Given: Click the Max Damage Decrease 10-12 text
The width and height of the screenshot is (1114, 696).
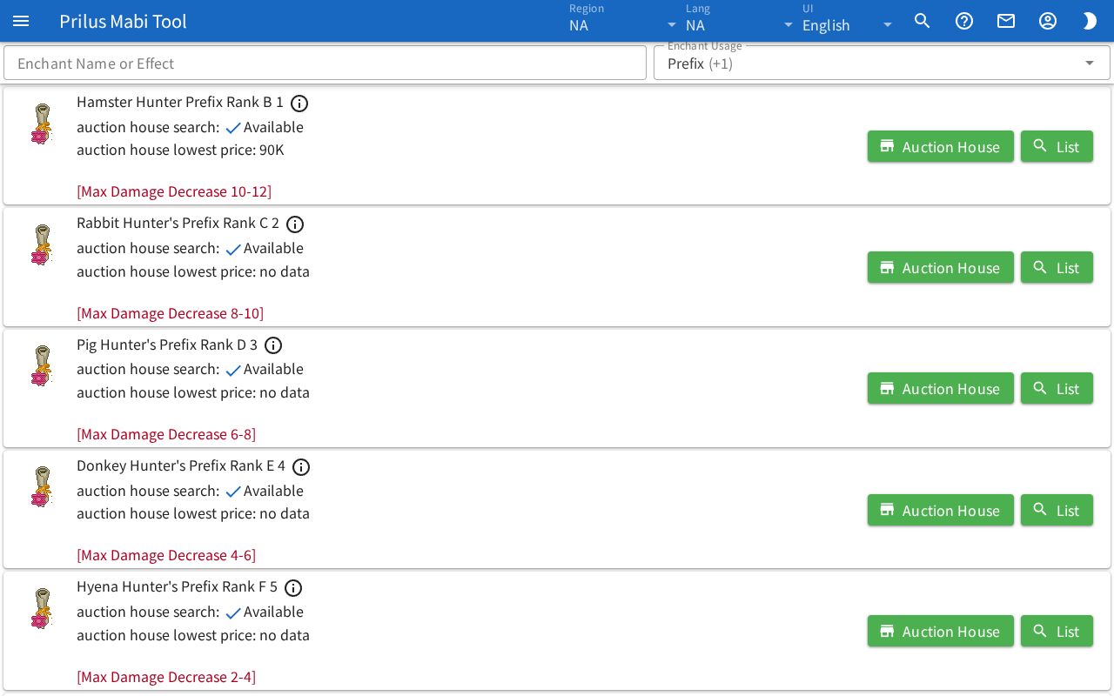Looking at the screenshot, I should point(174,191).
